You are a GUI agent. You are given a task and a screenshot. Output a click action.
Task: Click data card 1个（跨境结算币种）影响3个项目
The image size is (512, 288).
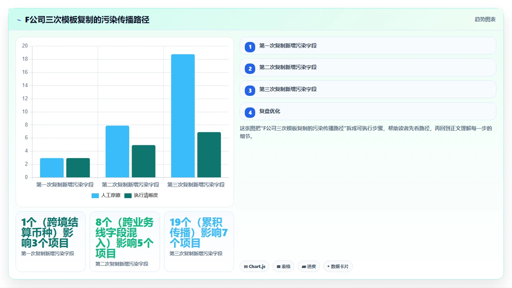(x=50, y=242)
